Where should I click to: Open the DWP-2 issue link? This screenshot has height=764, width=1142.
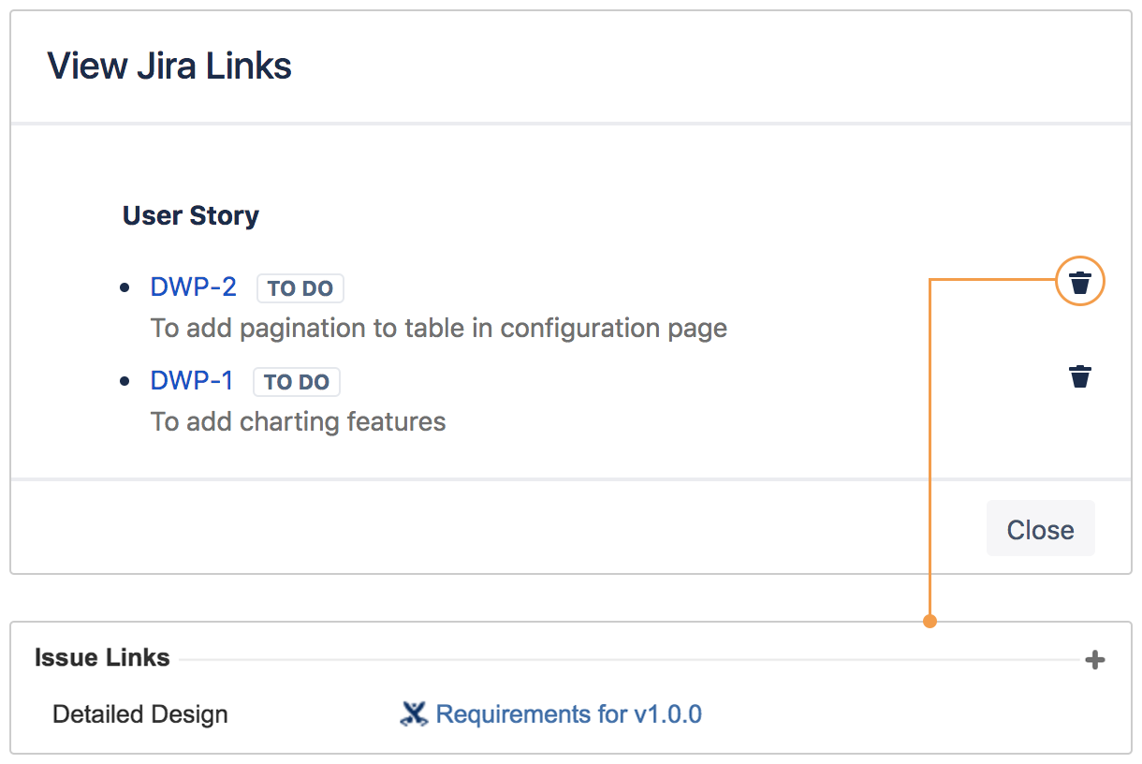coord(193,287)
